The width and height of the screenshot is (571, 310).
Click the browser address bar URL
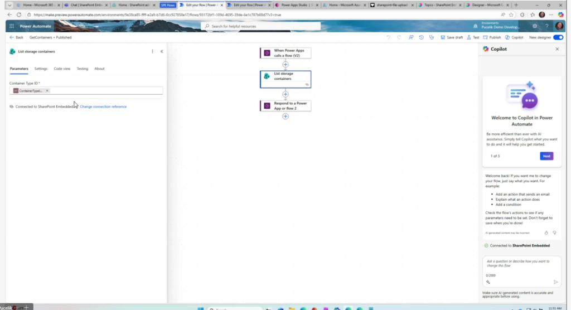point(157,15)
